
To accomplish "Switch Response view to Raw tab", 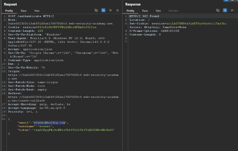I will [145, 11].
